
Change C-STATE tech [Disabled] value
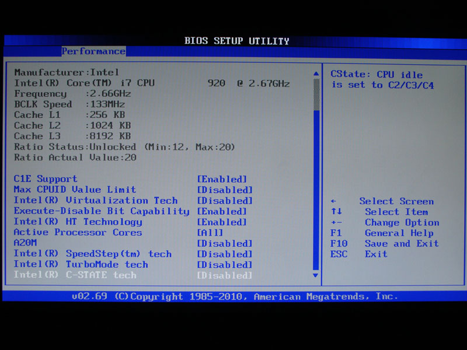tap(225, 275)
